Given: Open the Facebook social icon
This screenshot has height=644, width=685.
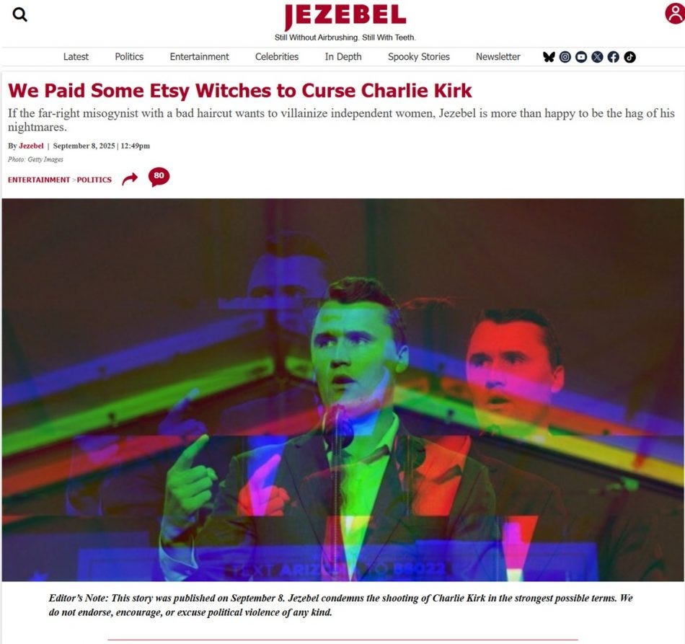Looking at the screenshot, I should (614, 57).
